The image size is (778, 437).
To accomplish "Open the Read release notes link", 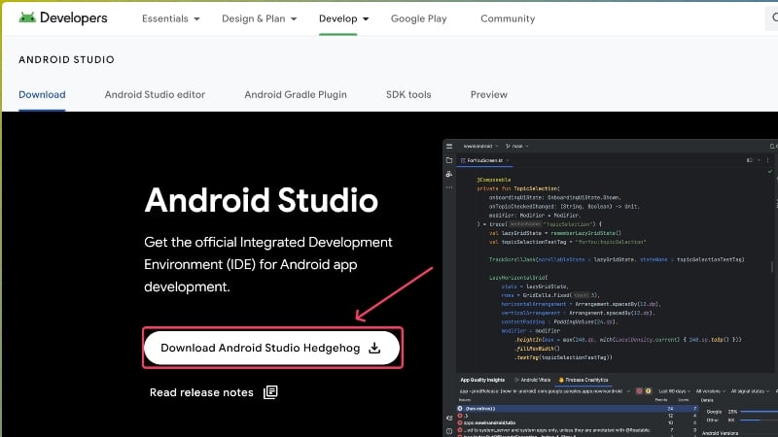I will tap(201, 392).
